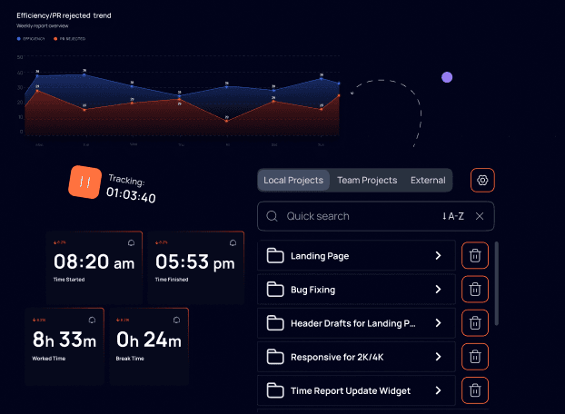Click Time Report Update Widget folder icon
The height and width of the screenshot is (414, 565).
coord(275,390)
